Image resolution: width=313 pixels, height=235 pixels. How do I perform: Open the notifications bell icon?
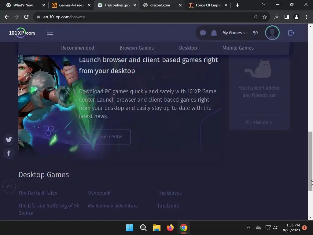pos(214,33)
